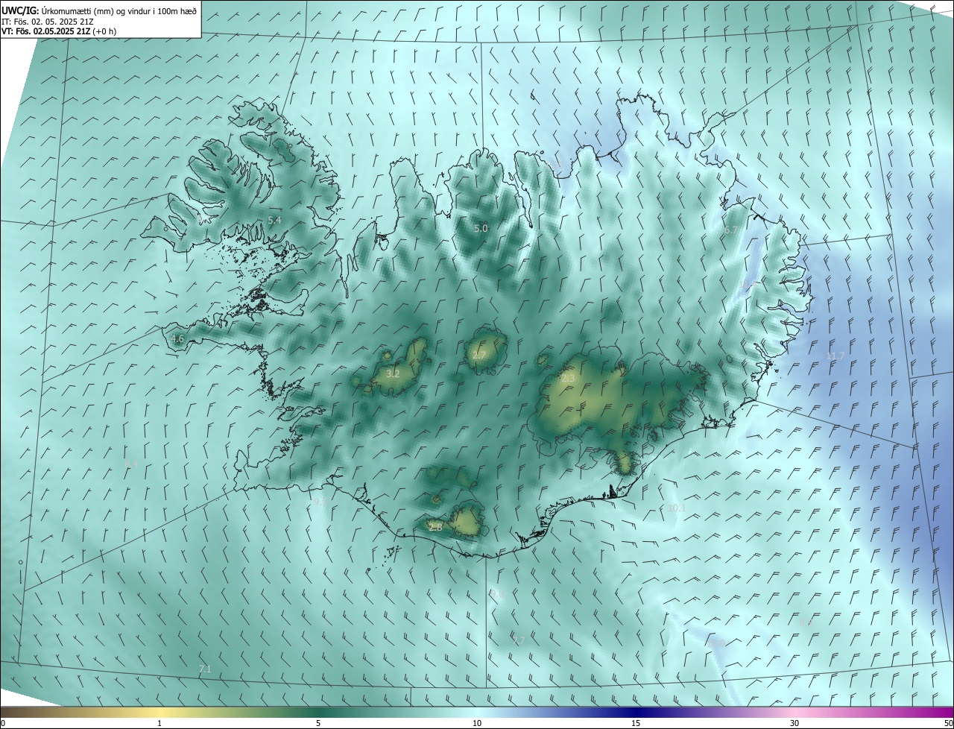Screen dimensions: 954x729
Task: Click the legend tick label 5
Action: tap(318, 723)
